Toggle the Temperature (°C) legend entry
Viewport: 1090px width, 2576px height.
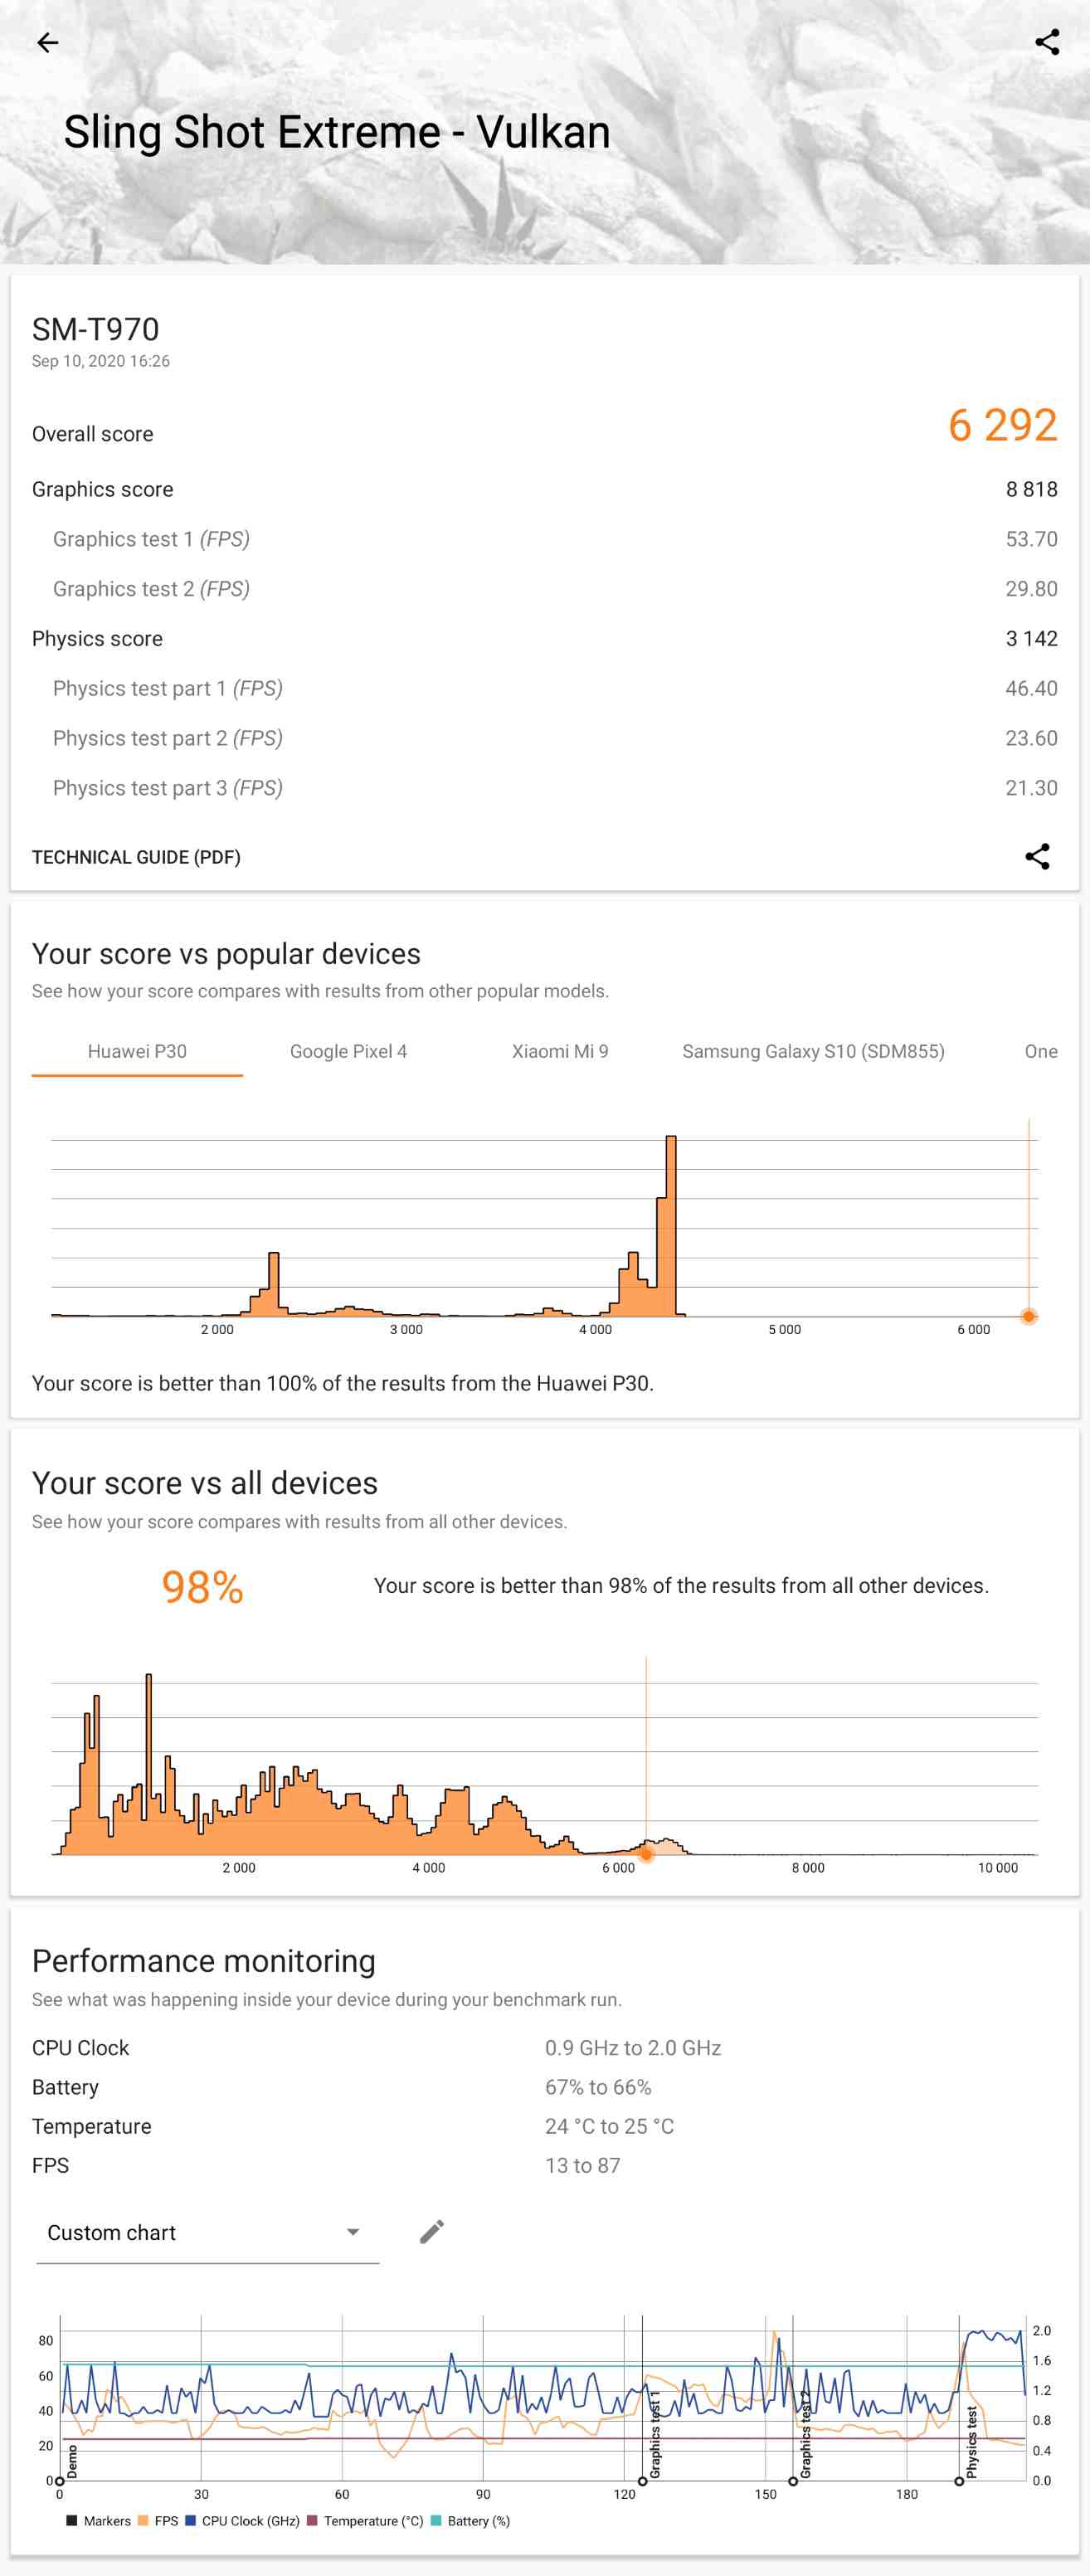[x=365, y=2520]
